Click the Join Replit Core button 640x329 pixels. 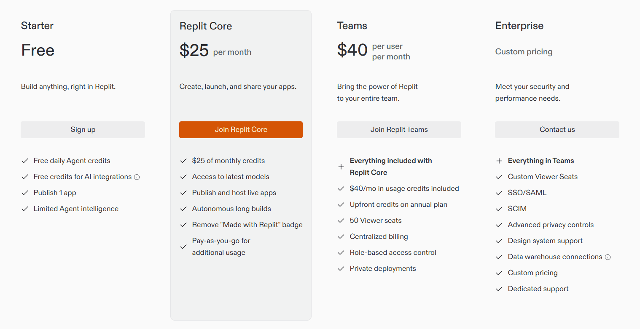click(241, 129)
